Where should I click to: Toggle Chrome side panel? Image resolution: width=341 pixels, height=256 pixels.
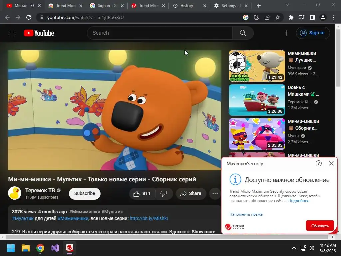[x=312, y=17]
